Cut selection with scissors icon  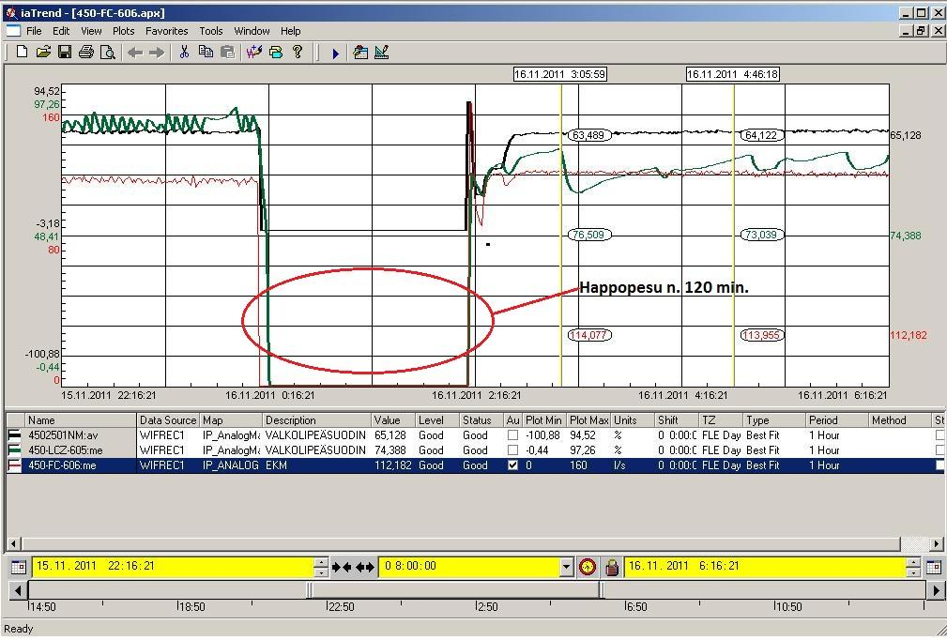tap(184, 53)
